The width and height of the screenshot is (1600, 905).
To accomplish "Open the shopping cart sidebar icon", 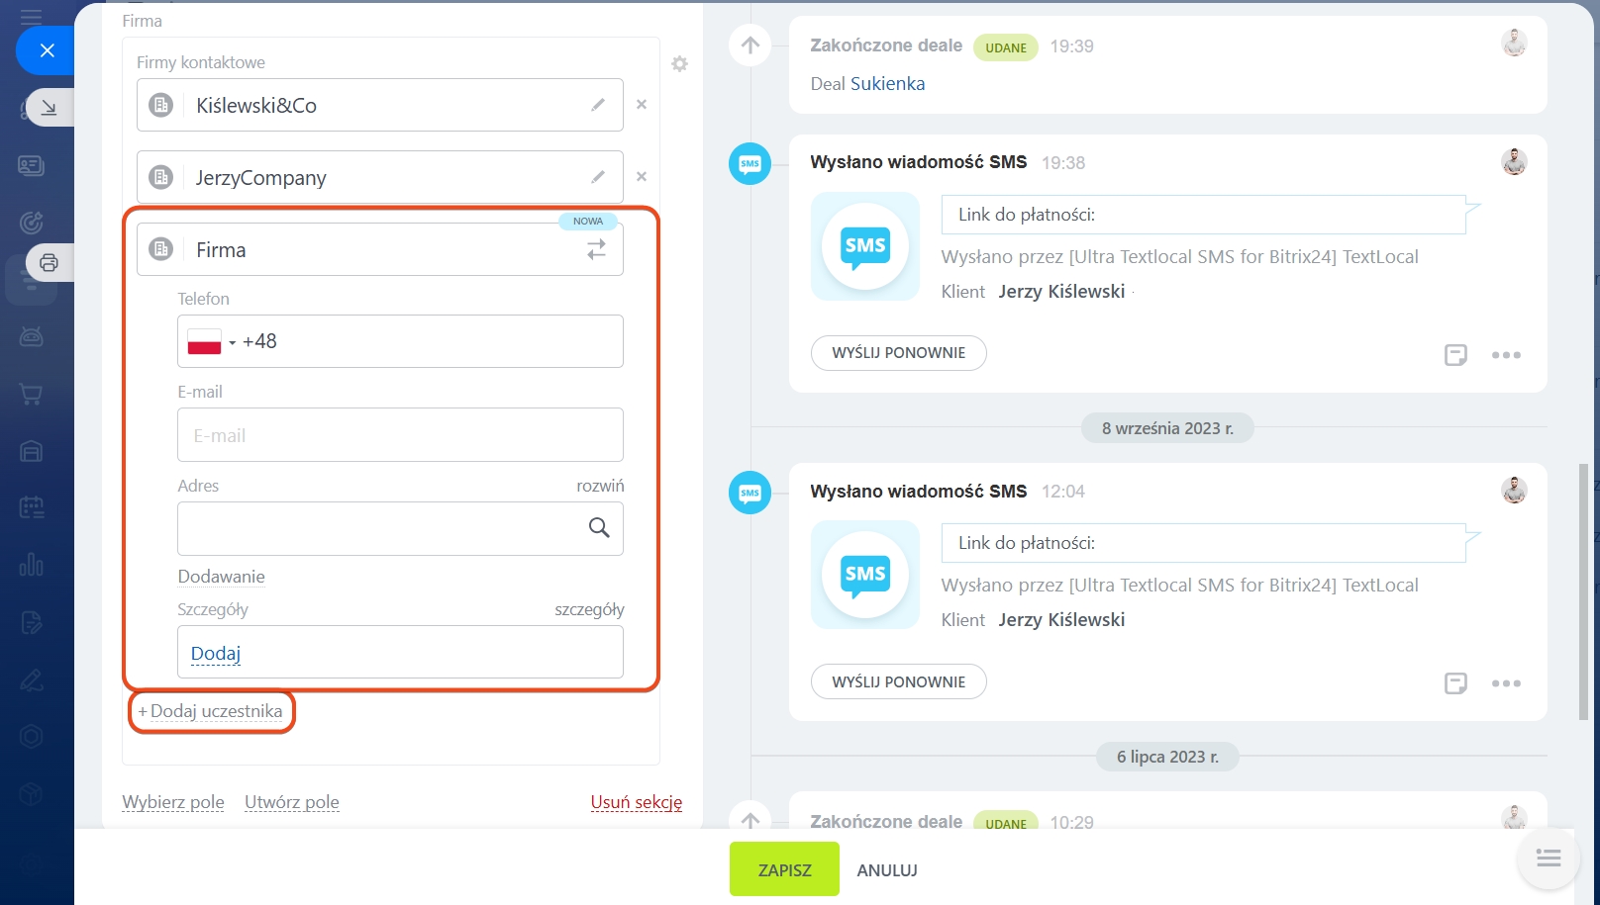I will tap(32, 395).
